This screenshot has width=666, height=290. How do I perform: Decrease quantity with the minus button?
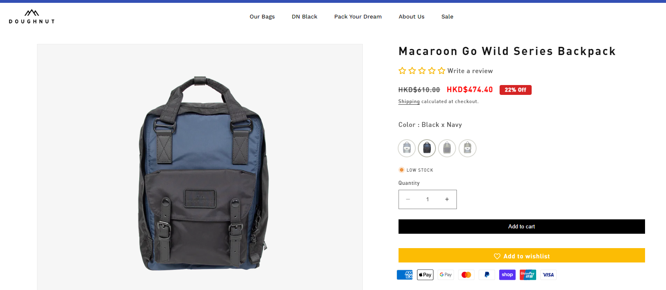click(408, 199)
